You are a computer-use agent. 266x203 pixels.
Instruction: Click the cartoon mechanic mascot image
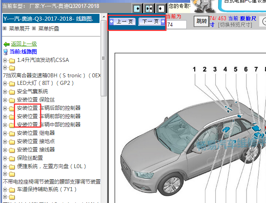(204, 6)
